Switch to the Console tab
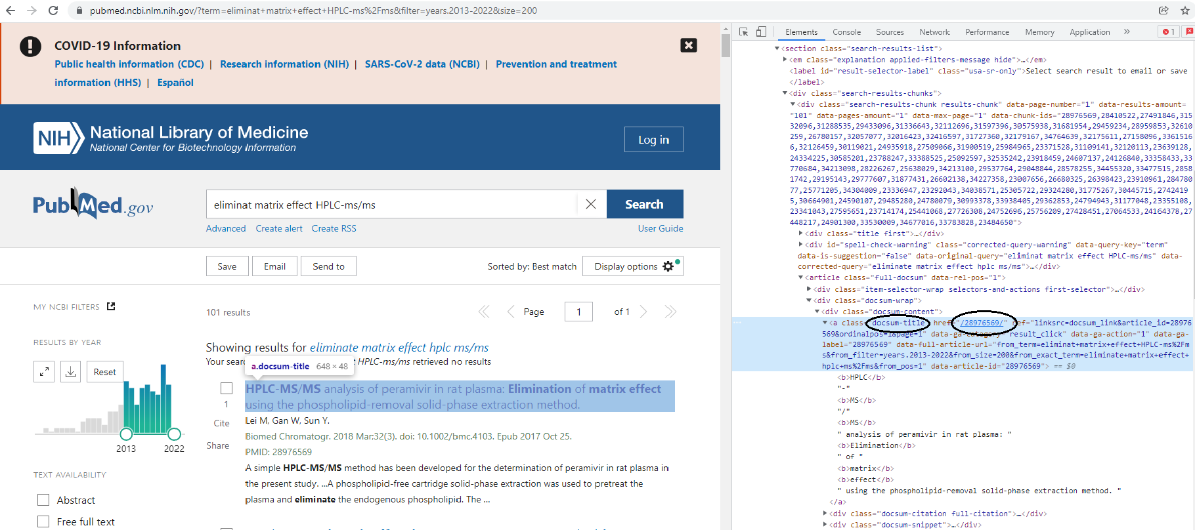Viewport: 1195px width, 530px height. 847,32
